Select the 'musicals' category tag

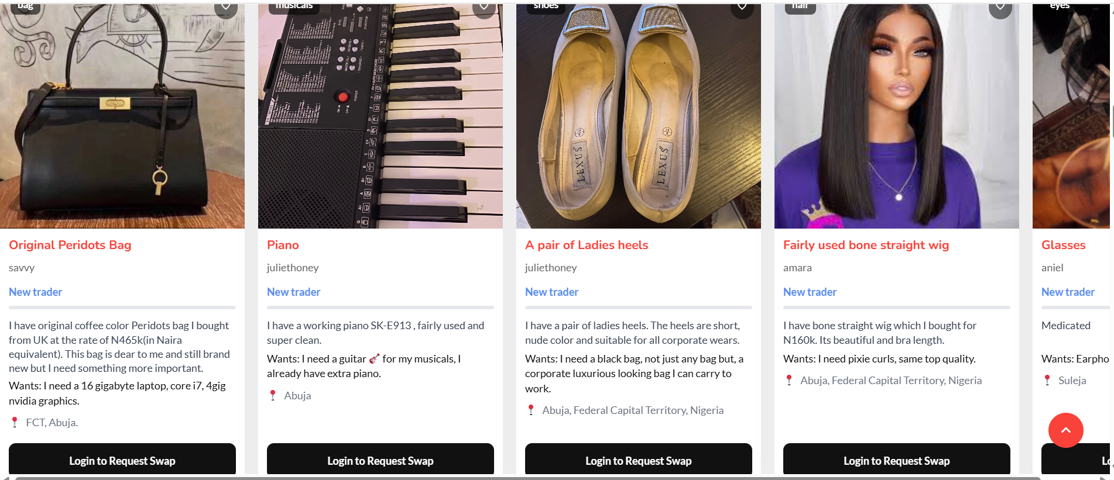(x=294, y=6)
